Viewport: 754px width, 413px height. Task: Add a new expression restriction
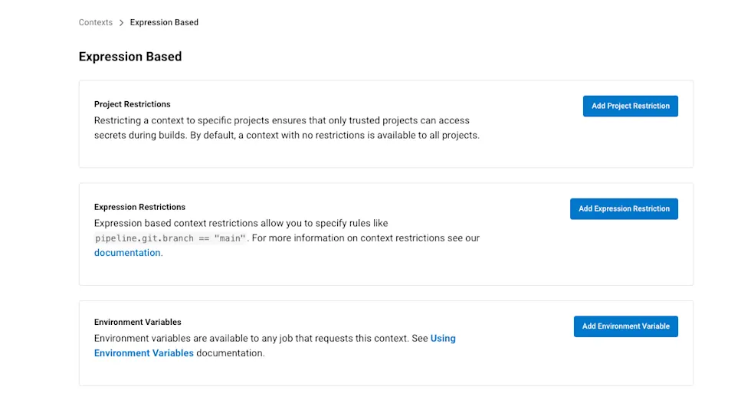point(624,208)
